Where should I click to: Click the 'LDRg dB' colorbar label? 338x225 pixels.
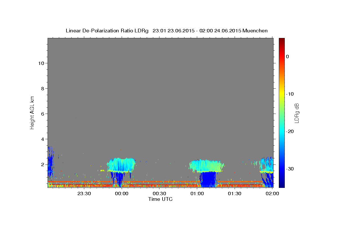point(296,113)
